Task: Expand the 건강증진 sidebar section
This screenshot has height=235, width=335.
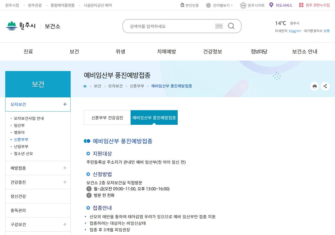Action: click(65, 182)
